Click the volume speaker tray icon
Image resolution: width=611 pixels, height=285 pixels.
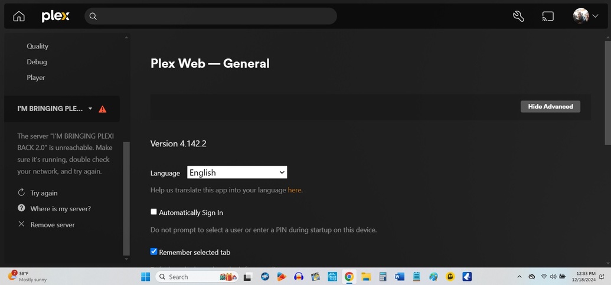click(x=553, y=277)
